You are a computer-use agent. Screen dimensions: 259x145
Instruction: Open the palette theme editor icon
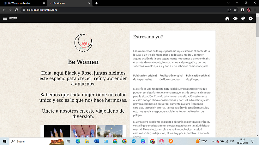pyautogui.click(x=243, y=19)
